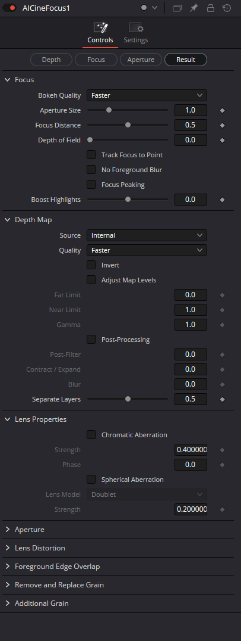Click the Focus Distance value field
This screenshot has width=241, height=641.
tap(191, 125)
